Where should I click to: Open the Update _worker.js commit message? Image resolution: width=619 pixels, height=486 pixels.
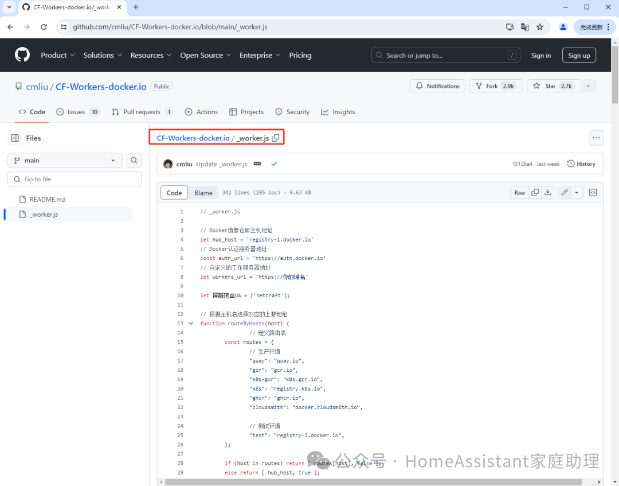coord(221,164)
